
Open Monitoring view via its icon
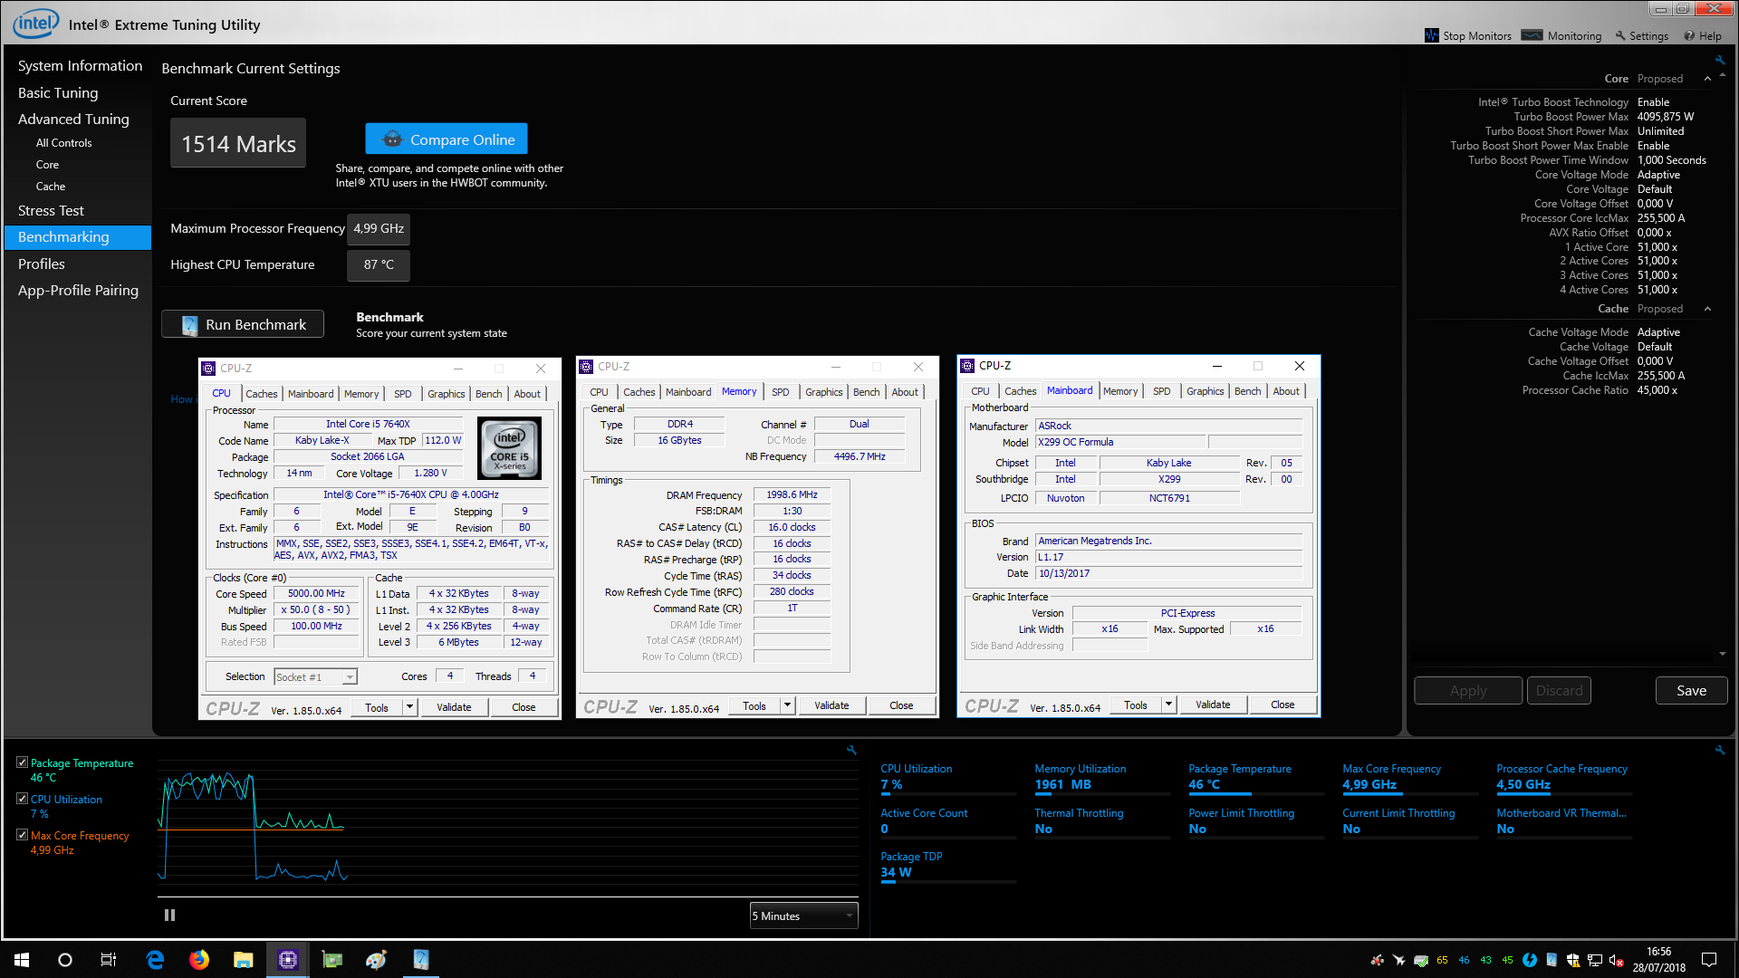1532,36
